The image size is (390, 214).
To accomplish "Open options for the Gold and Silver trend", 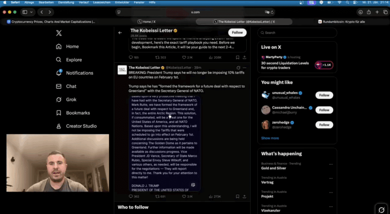I will pyautogui.click(x=331, y=164).
